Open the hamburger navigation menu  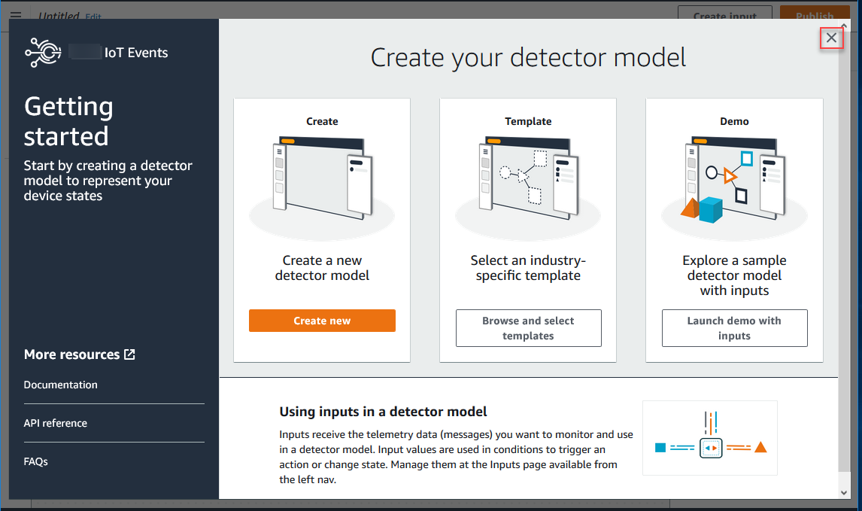click(16, 15)
